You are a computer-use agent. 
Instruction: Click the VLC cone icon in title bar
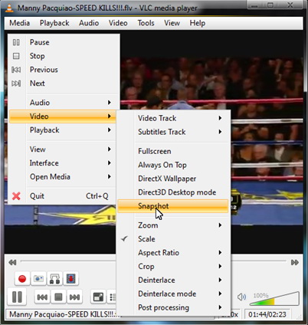pyautogui.click(x=9, y=8)
